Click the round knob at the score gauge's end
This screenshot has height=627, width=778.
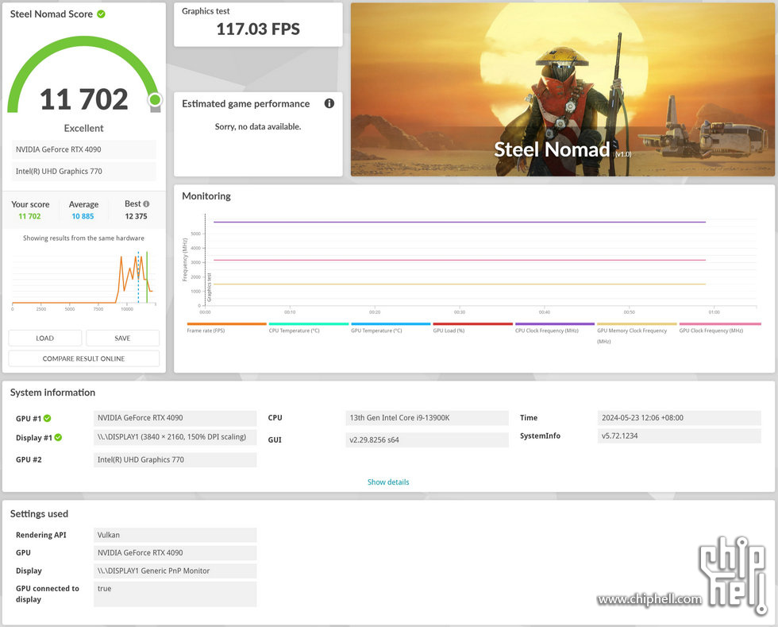coord(155,100)
